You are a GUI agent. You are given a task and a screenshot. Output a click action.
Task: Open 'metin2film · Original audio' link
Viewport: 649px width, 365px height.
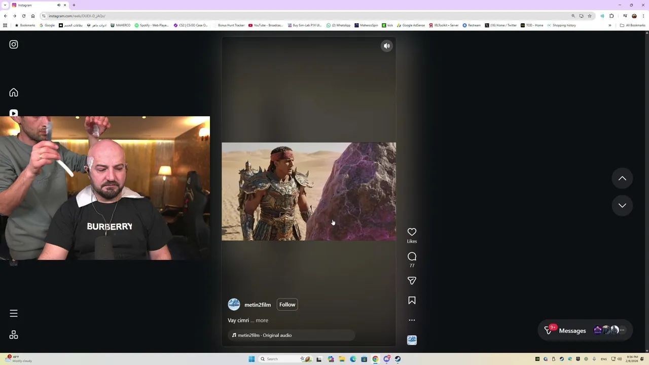265,335
